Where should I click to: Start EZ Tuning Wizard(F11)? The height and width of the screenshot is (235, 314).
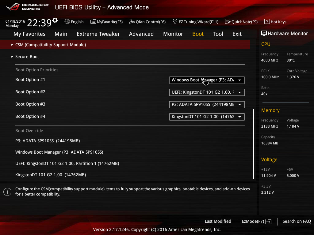(x=195, y=22)
